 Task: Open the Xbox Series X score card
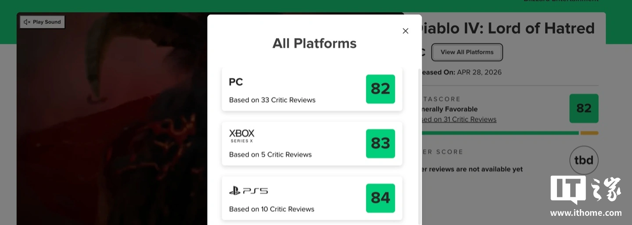coord(312,143)
